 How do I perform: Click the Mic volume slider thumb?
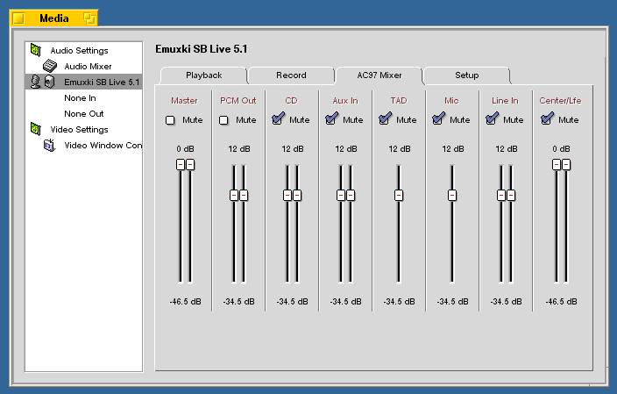[x=452, y=195]
